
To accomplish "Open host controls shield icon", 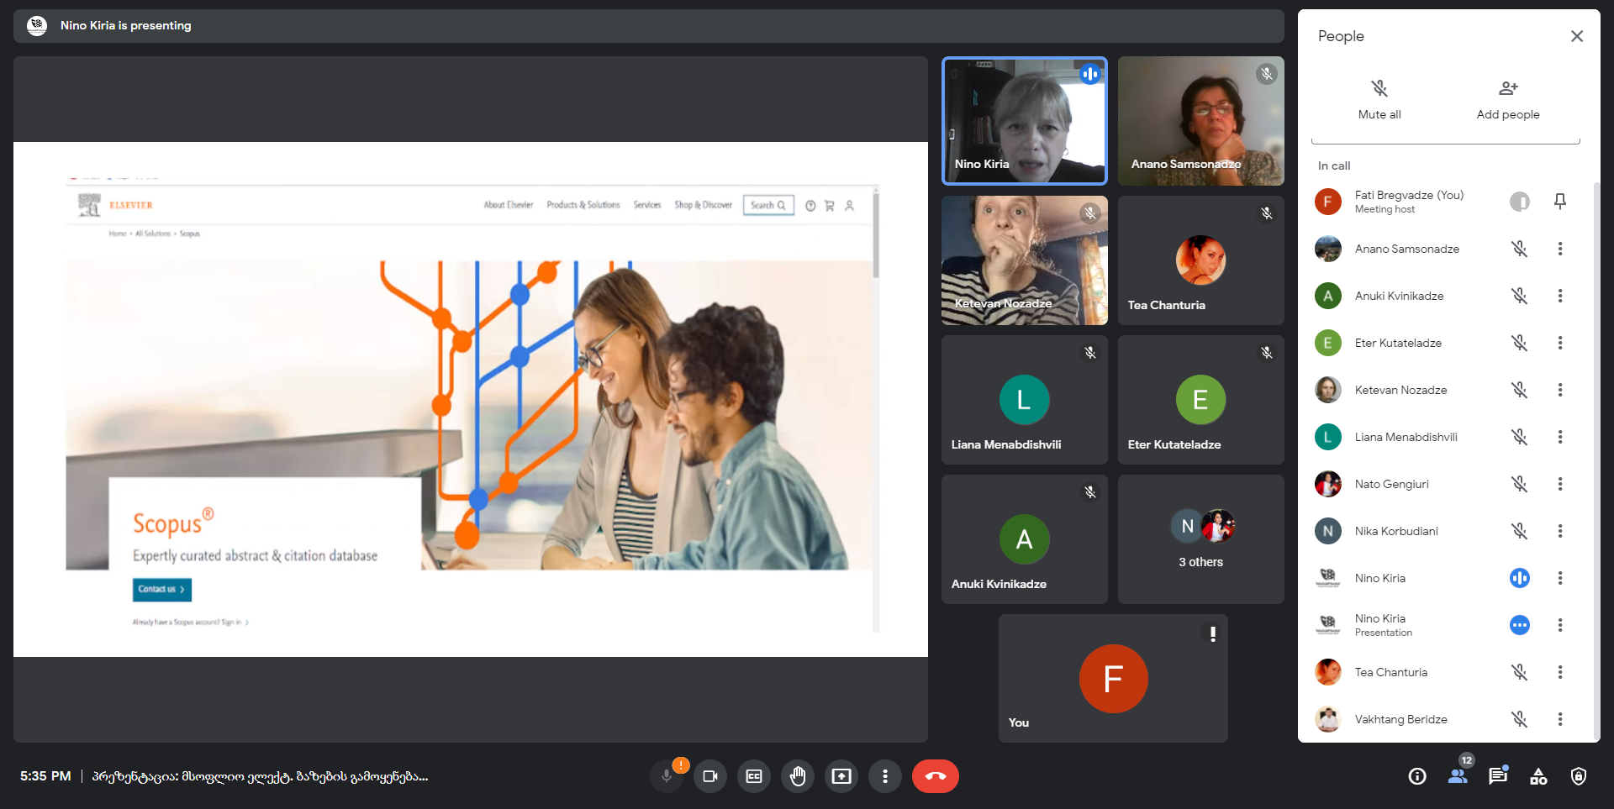I will (1579, 776).
